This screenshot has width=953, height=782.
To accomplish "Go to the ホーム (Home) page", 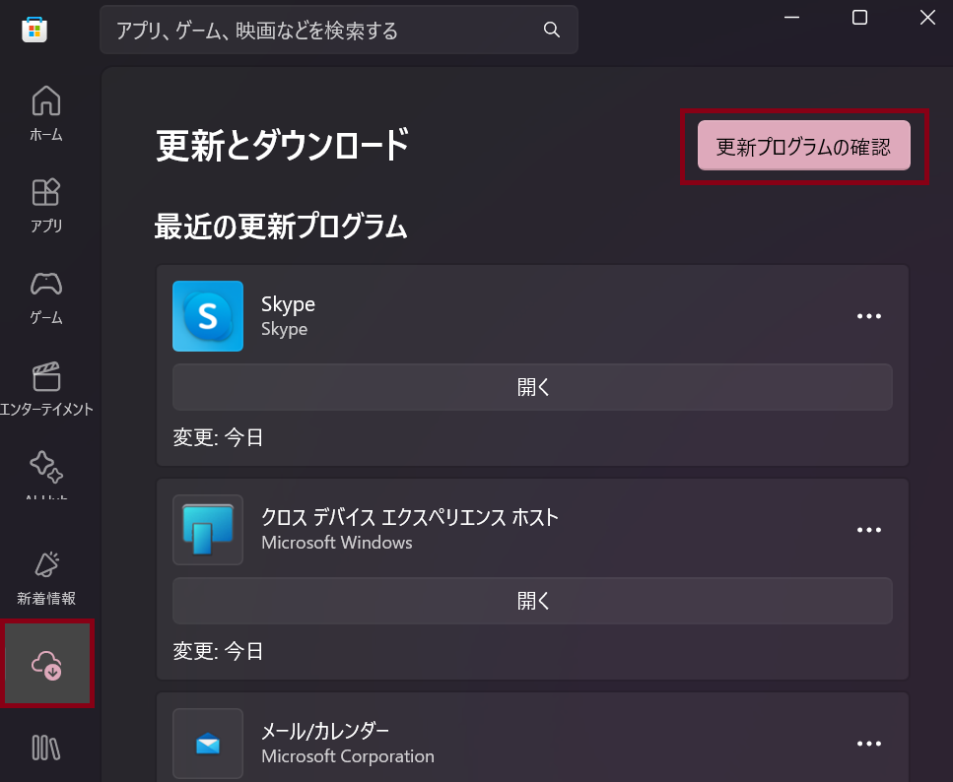I will 46,113.
